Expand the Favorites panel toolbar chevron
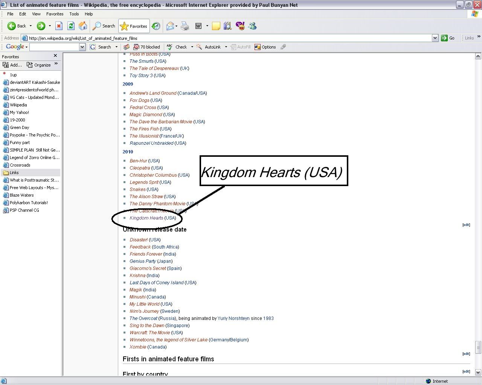 tap(56, 64)
